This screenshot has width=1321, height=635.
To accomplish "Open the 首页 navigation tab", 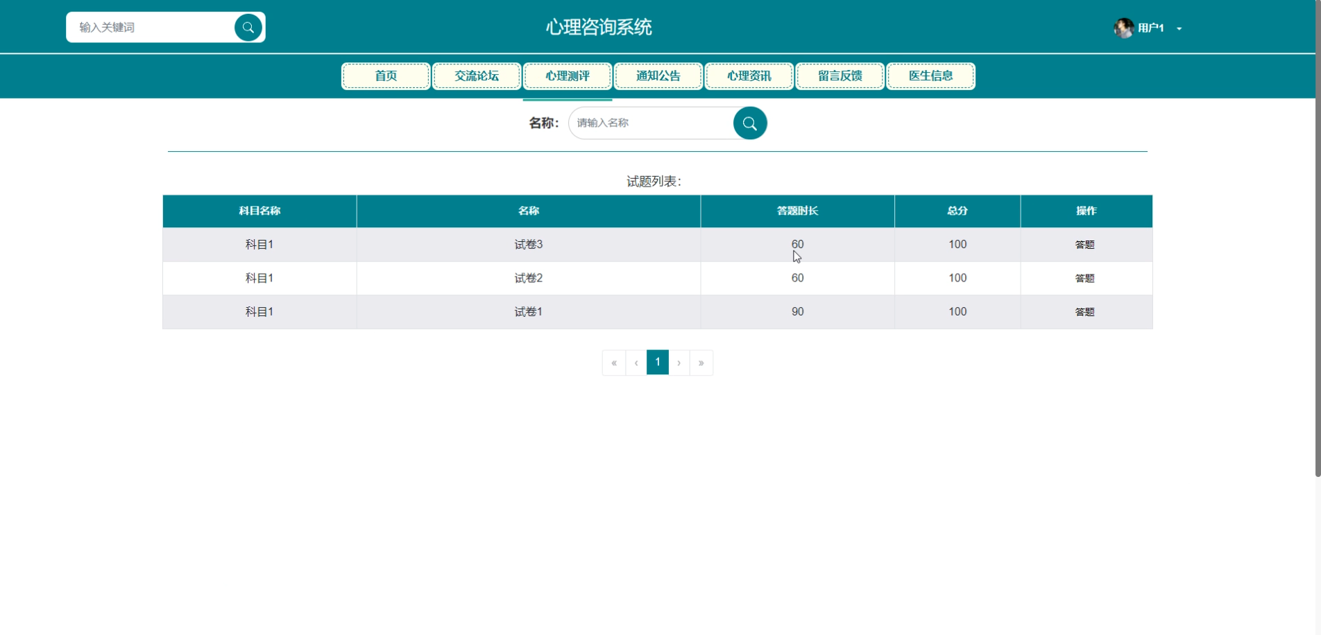I will tap(386, 76).
